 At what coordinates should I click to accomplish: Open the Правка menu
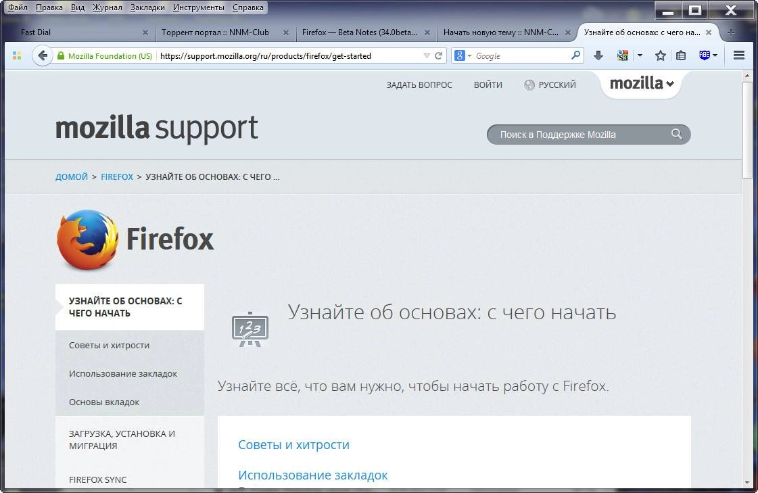pyautogui.click(x=49, y=7)
